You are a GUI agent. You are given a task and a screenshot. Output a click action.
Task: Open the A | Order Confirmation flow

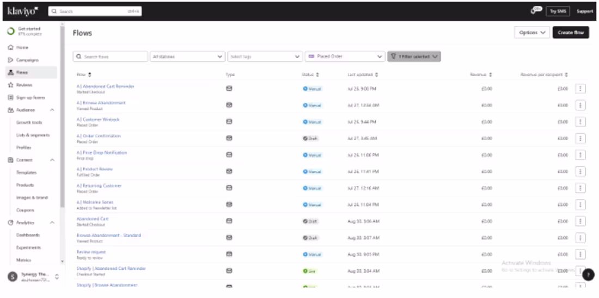coord(99,136)
